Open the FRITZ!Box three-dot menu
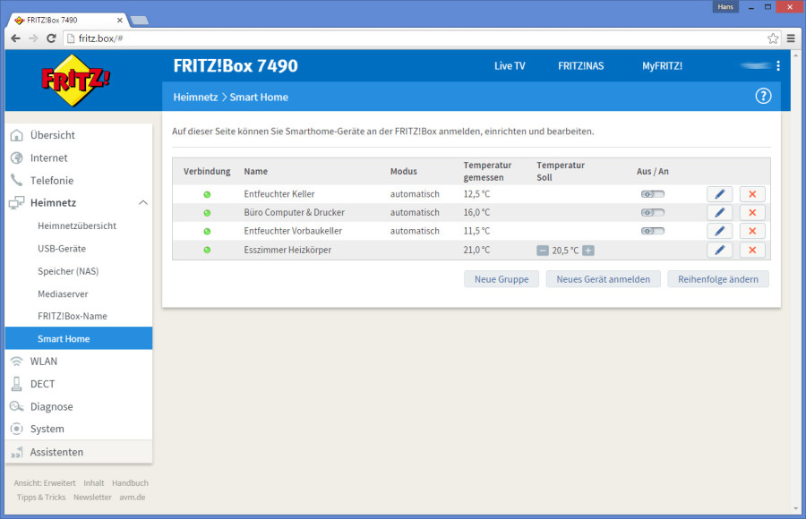 coord(778,66)
